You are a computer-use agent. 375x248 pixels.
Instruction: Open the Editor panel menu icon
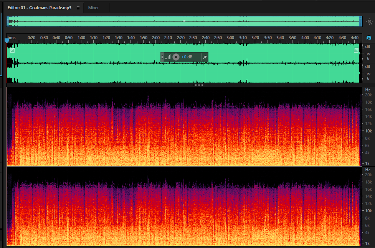(78, 8)
